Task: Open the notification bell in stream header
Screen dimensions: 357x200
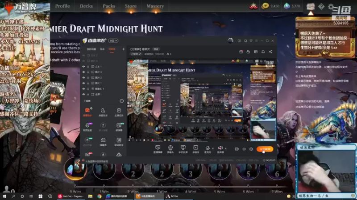Action: coord(263,52)
